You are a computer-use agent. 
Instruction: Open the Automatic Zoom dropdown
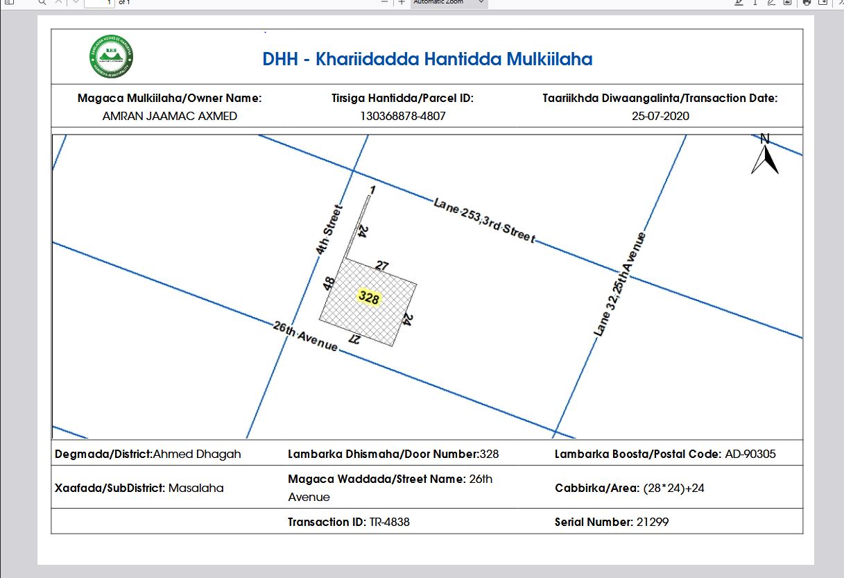[x=449, y=3]
